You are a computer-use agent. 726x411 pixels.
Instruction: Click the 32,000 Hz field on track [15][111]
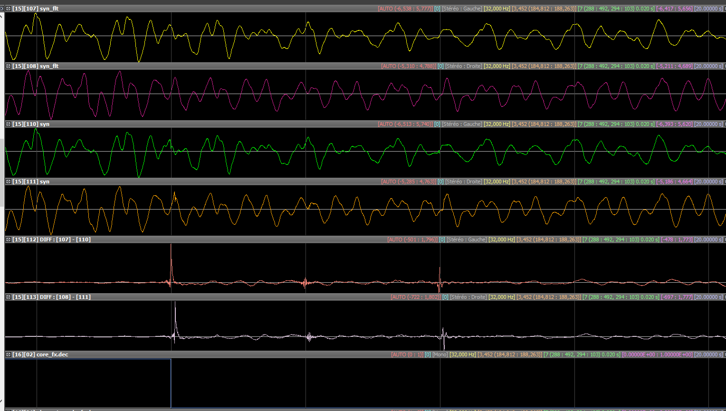(x=497, y=182)
